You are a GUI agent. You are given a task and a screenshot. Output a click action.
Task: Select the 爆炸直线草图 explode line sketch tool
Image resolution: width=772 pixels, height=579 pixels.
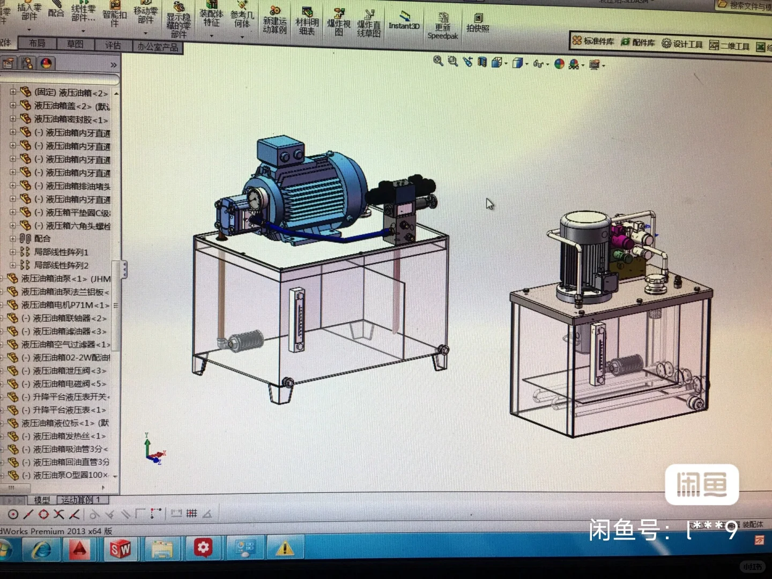[369, 23]
